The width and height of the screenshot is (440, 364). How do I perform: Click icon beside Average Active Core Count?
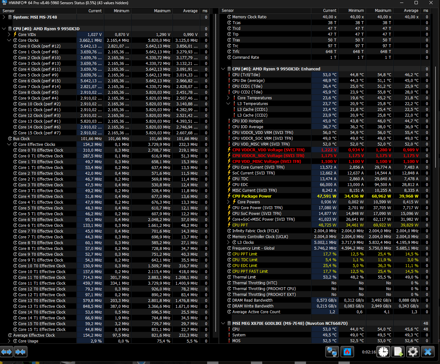pos(229,312)
